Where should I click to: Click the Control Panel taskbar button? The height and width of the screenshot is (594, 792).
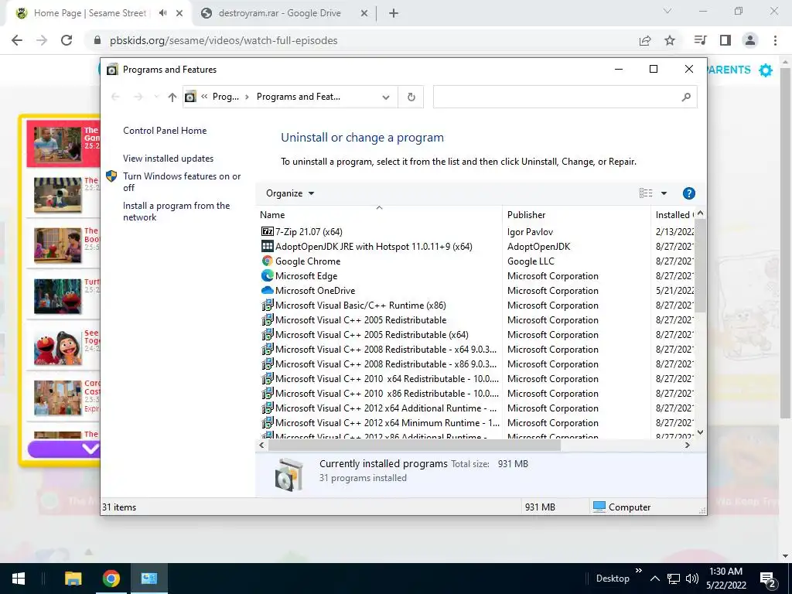(149, 579)
